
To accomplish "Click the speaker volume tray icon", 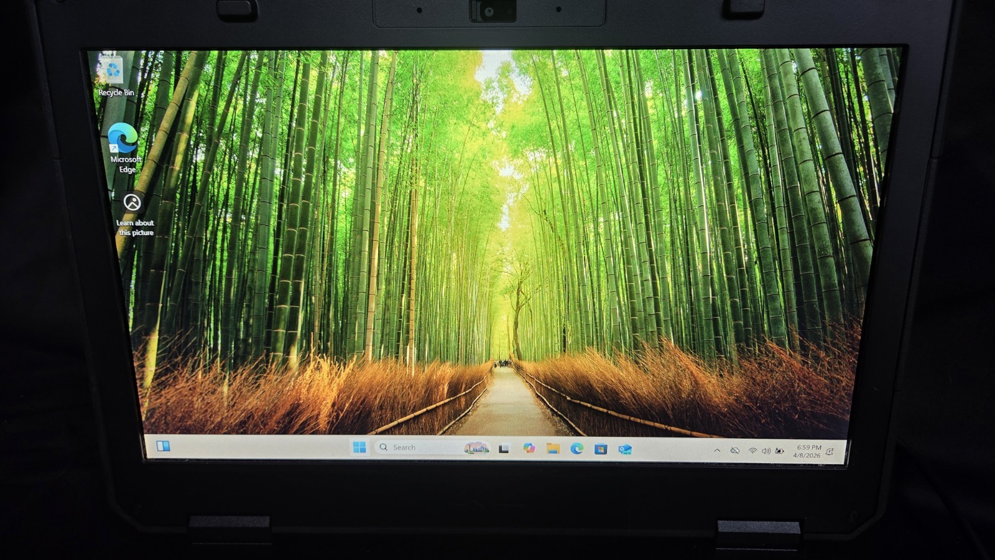I will pyautogui.click(x=766, y=451).
